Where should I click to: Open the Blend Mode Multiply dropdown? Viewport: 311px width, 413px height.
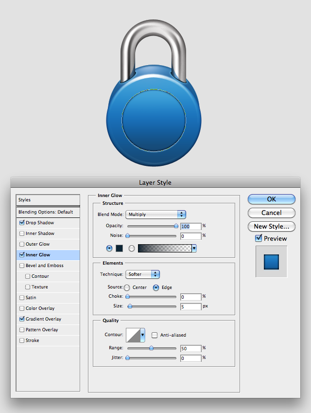[x=156, y=215]
